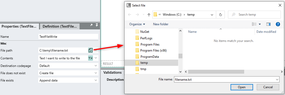Click folder tree scrollbar down arrow
The image size is (285, 95).
pyautogui.click(x=181, y=72)
